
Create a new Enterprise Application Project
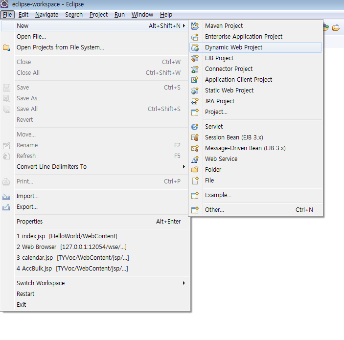[x=255, y=37]
